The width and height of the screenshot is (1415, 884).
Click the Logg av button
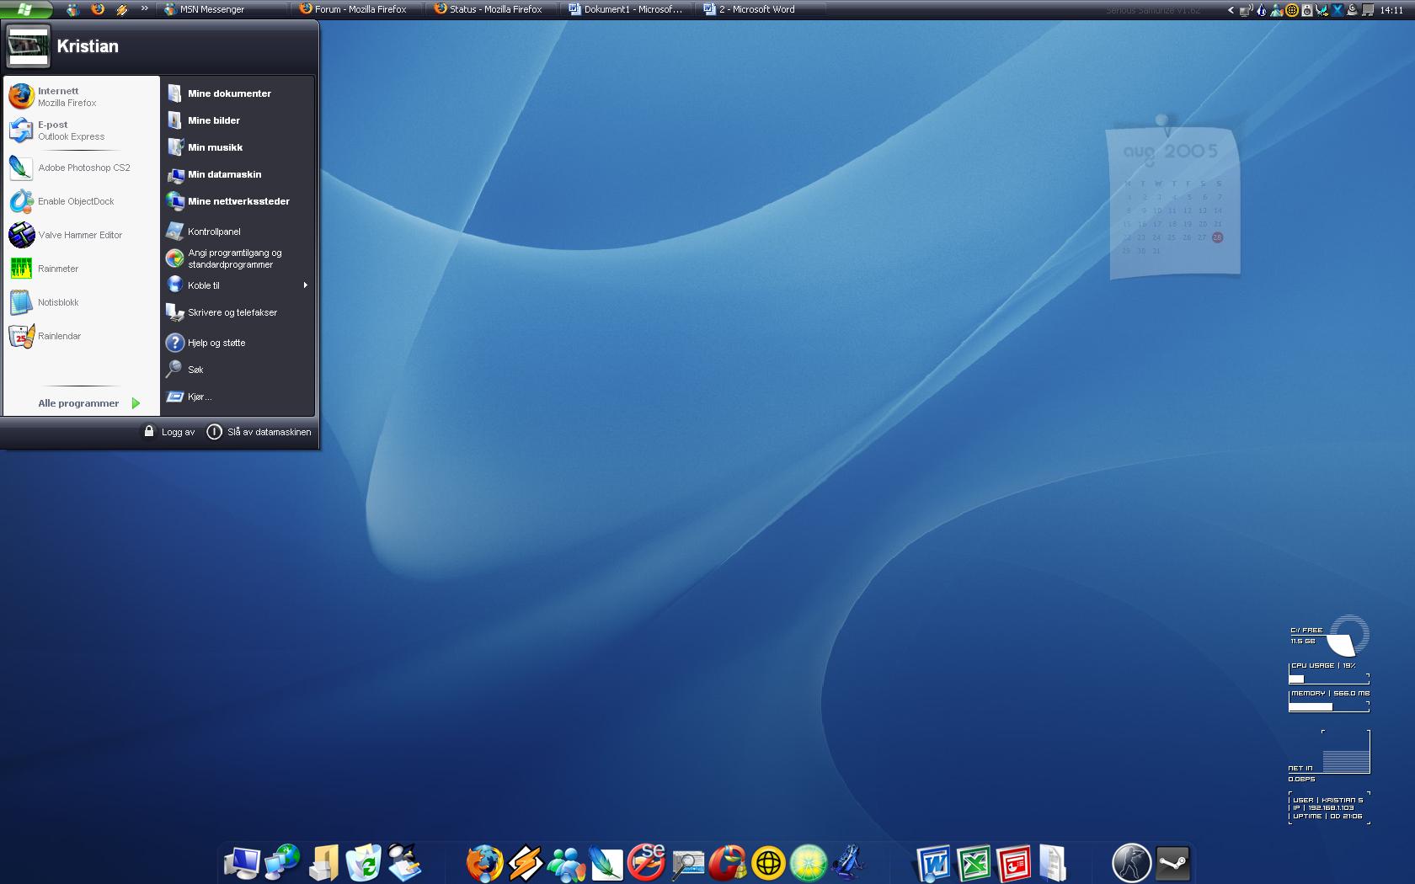pyautogui.click(x=168, y=432)
